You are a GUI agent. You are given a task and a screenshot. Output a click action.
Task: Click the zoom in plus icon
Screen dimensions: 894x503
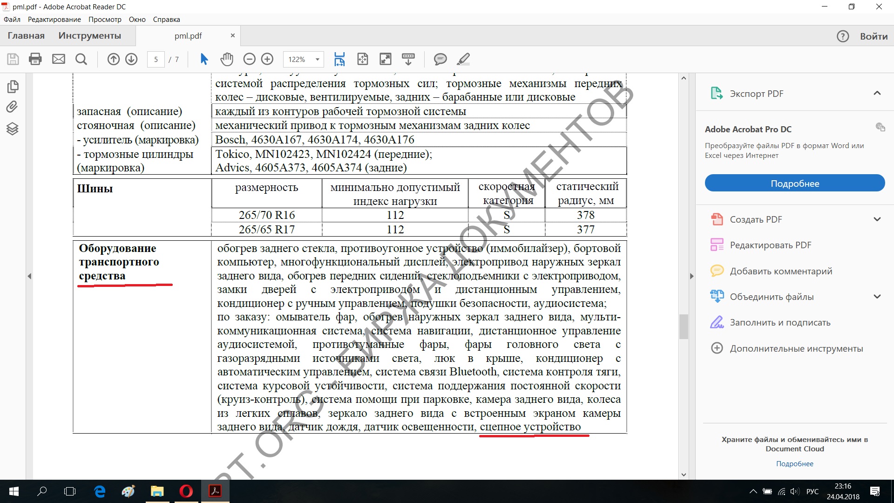click(x=267, y=59)
